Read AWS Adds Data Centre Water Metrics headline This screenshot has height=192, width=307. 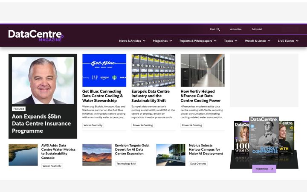coord(58,151)
